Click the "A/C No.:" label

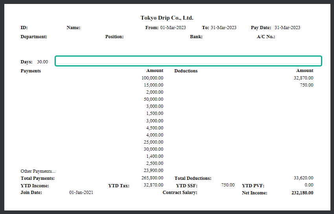[266, 37]
